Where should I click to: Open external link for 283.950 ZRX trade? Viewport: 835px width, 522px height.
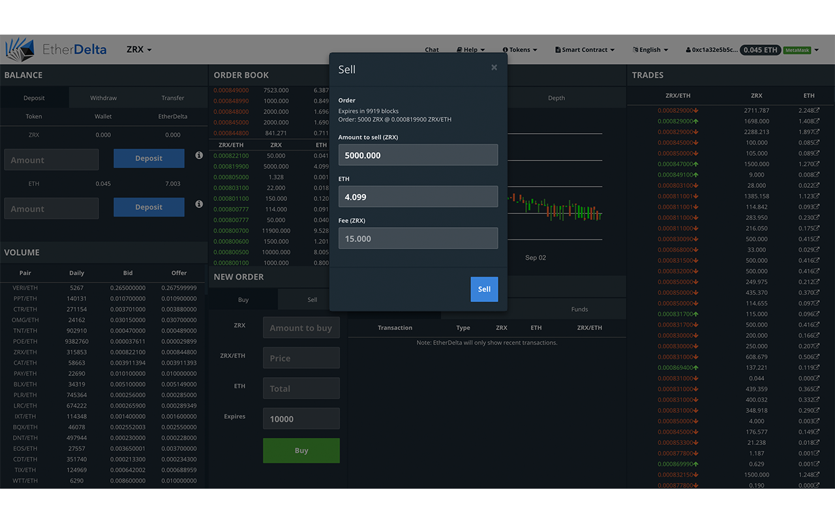(x=817, y=217)
